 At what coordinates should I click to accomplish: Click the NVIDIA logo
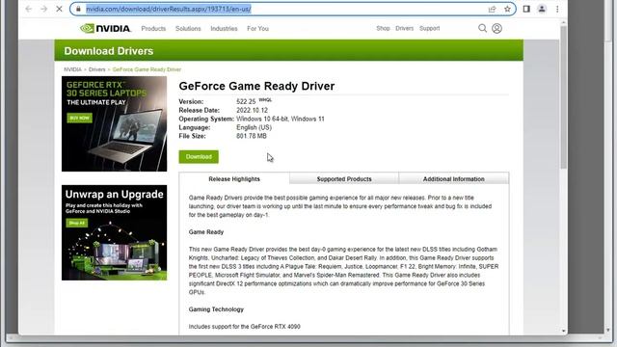click(105, 28)
